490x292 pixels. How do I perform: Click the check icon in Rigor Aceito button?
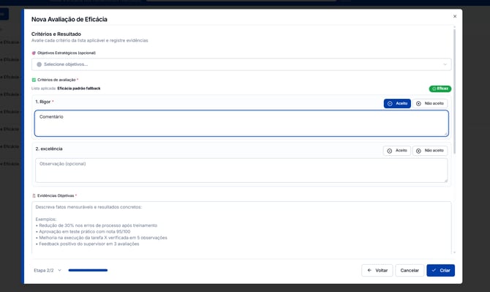point(390,103)
